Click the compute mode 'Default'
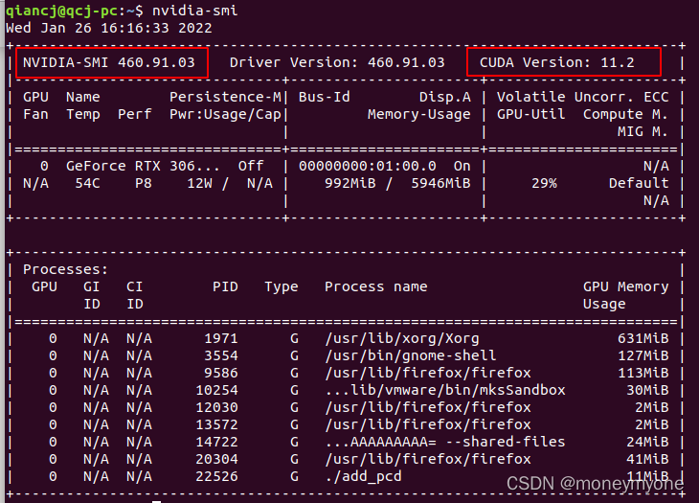This screenshot has height=503, width=699. pyautogui.click(x=639, y=183)
